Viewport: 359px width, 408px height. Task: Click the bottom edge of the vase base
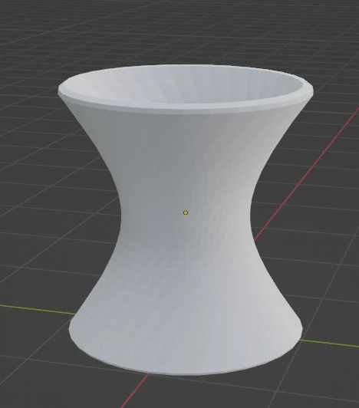pos(186,373)
